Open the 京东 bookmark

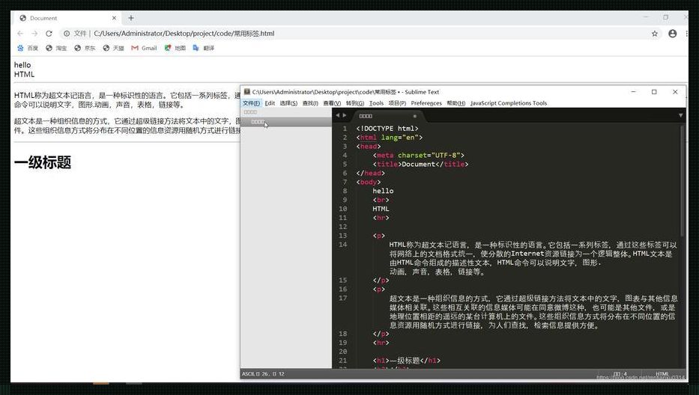pyautogui.click(x=85, y=48)
